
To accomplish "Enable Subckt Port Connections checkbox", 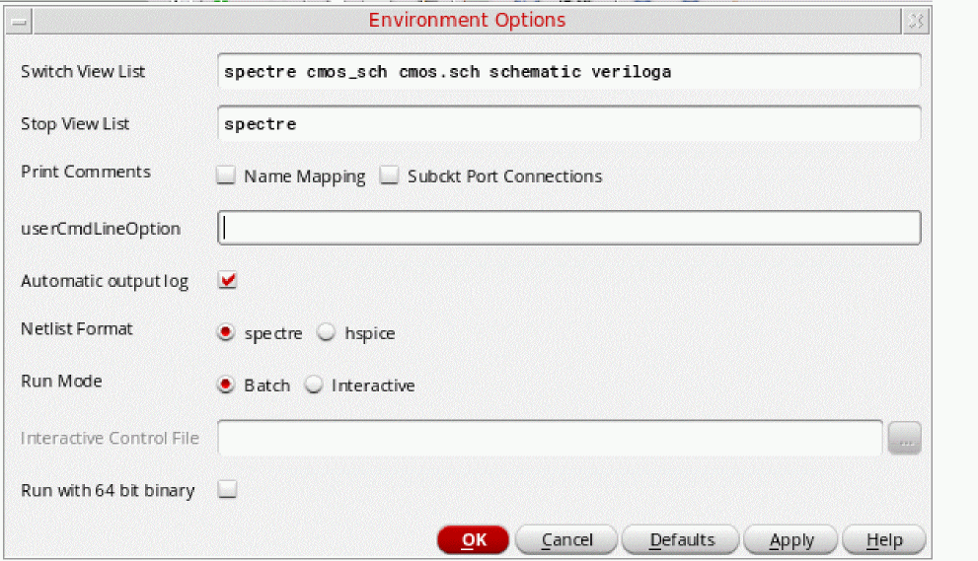I will point(390,176).
